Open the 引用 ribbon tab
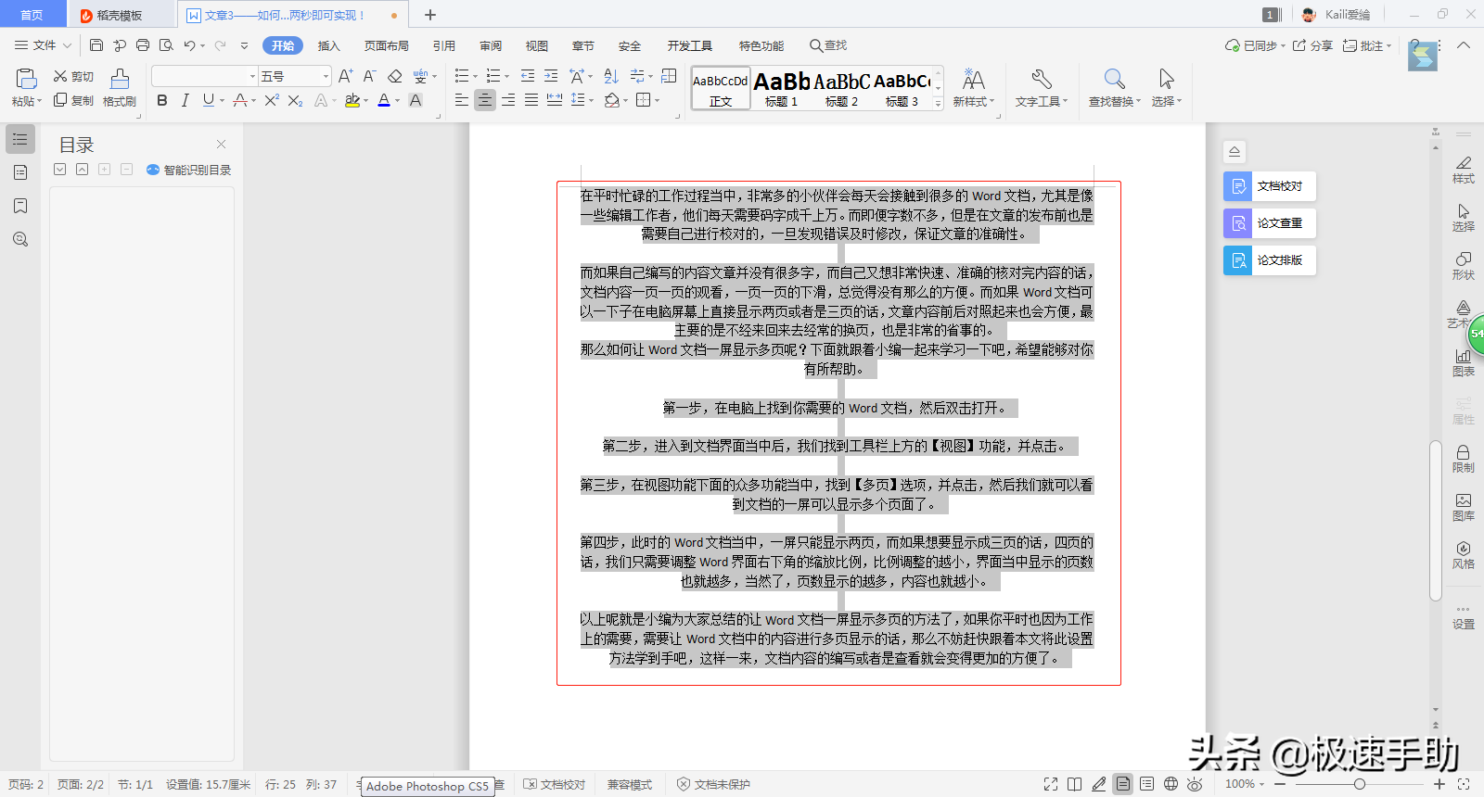This screenshot has height=797, width=1484. point(444,45)
